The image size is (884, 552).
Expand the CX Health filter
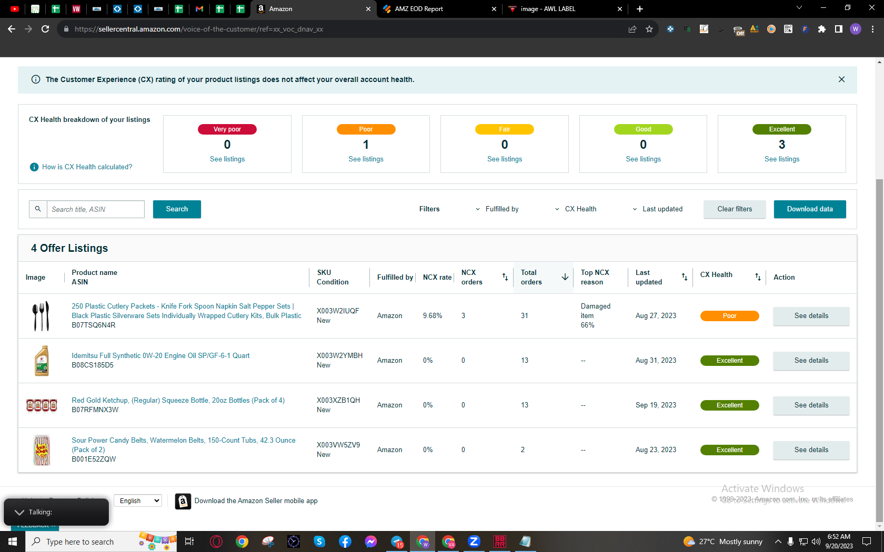pos(576,209)
